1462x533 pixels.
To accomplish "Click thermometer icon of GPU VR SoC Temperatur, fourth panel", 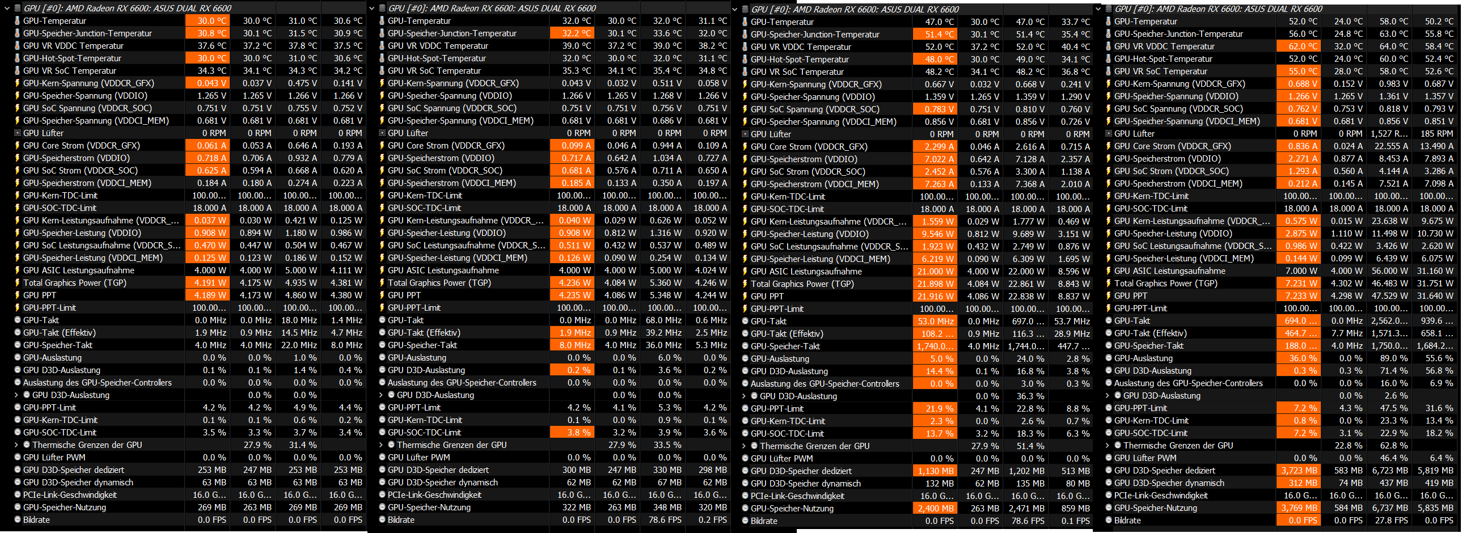I will coord(1108,71).
